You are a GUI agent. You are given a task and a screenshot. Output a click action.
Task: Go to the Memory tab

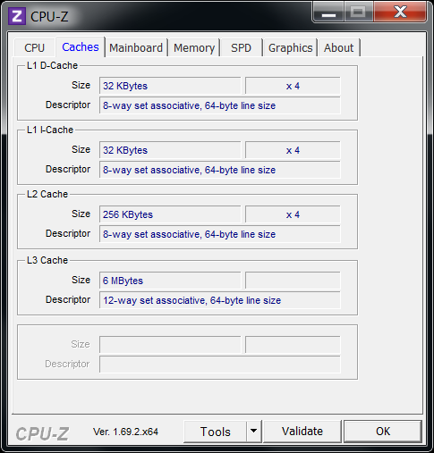[194, 47]
